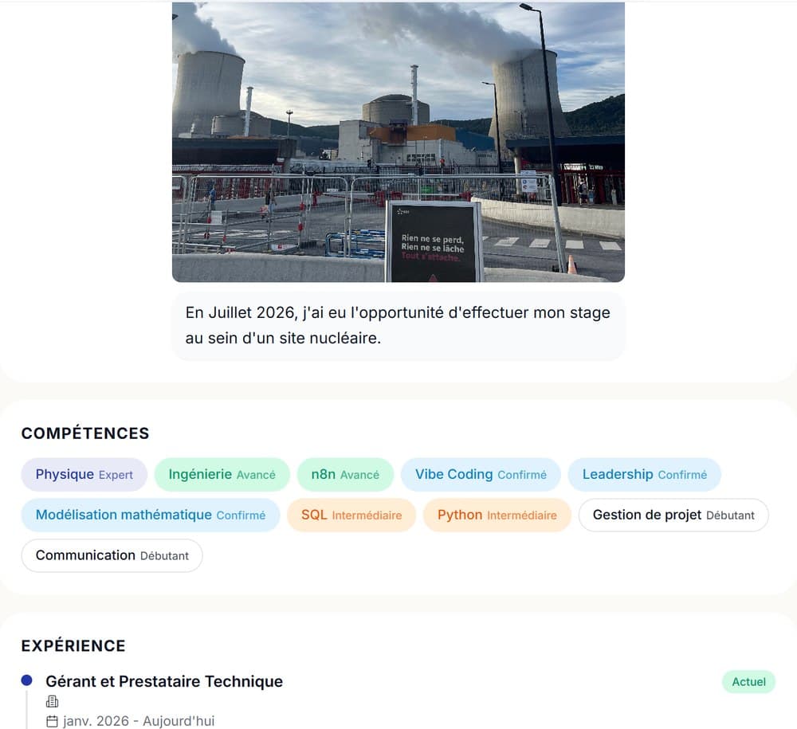Click the SQL Intermédiaire skill chip
The image size is (797, 729).
click(351, 515)
